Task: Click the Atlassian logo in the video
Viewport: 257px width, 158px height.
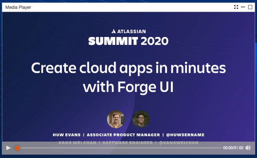Action: point(128,31)
